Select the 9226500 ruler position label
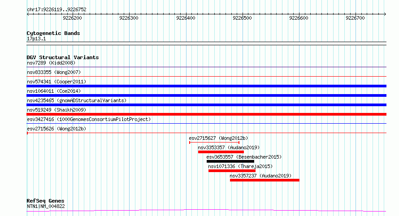Image resolution: width=399 pixels, height=216 pixels. 242,18
